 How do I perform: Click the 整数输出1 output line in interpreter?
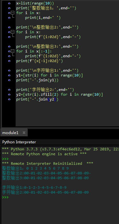click(35, 168)
